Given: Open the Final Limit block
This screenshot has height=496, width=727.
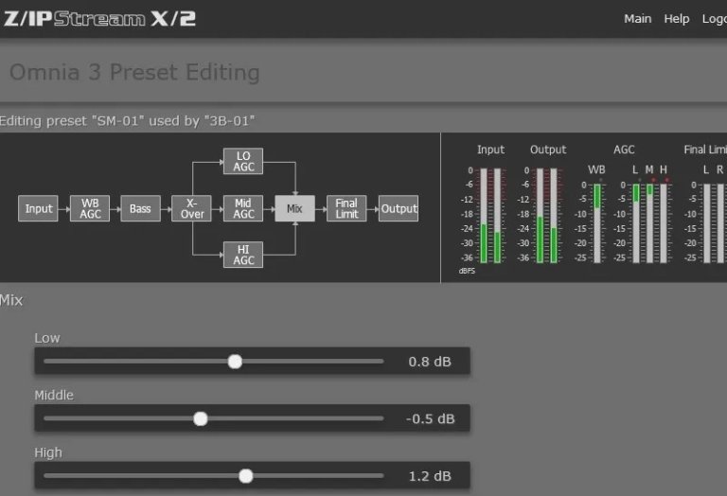Looking at the screenshot, I should point(346,208).
